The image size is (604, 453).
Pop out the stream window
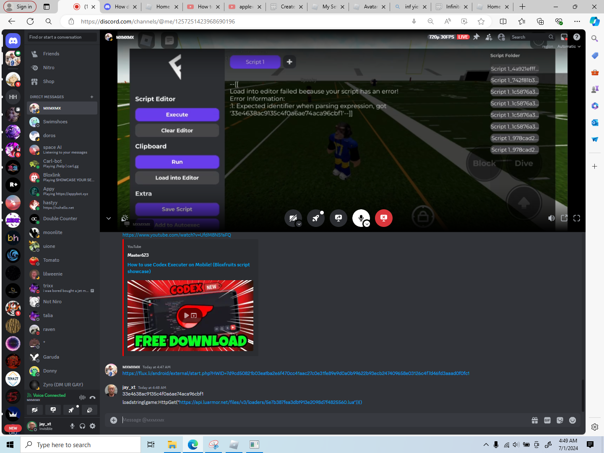pyautogui.click(x=564, y=218)
